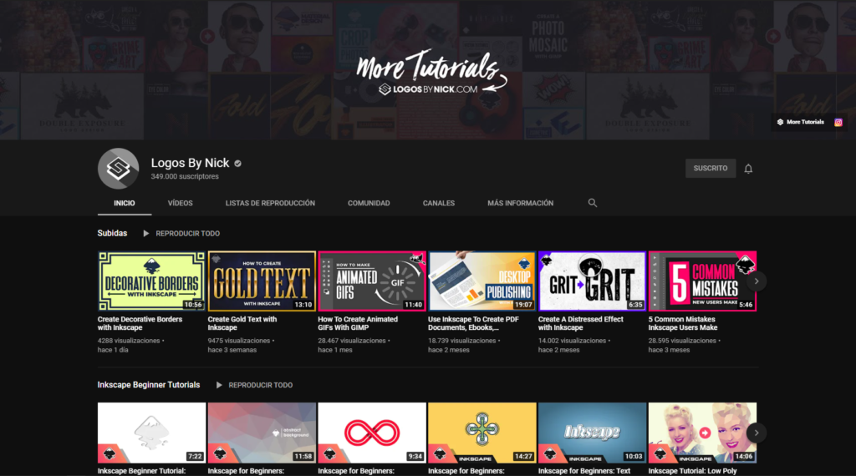Click 28.467 visualizaciones view count
The image size is (856, 476).
[x=352, y=341]
